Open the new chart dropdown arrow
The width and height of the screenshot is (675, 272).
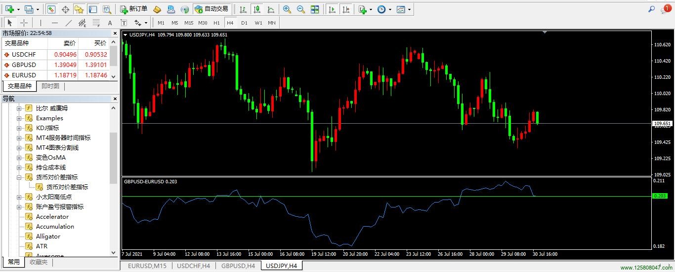(x=18, y=9)
